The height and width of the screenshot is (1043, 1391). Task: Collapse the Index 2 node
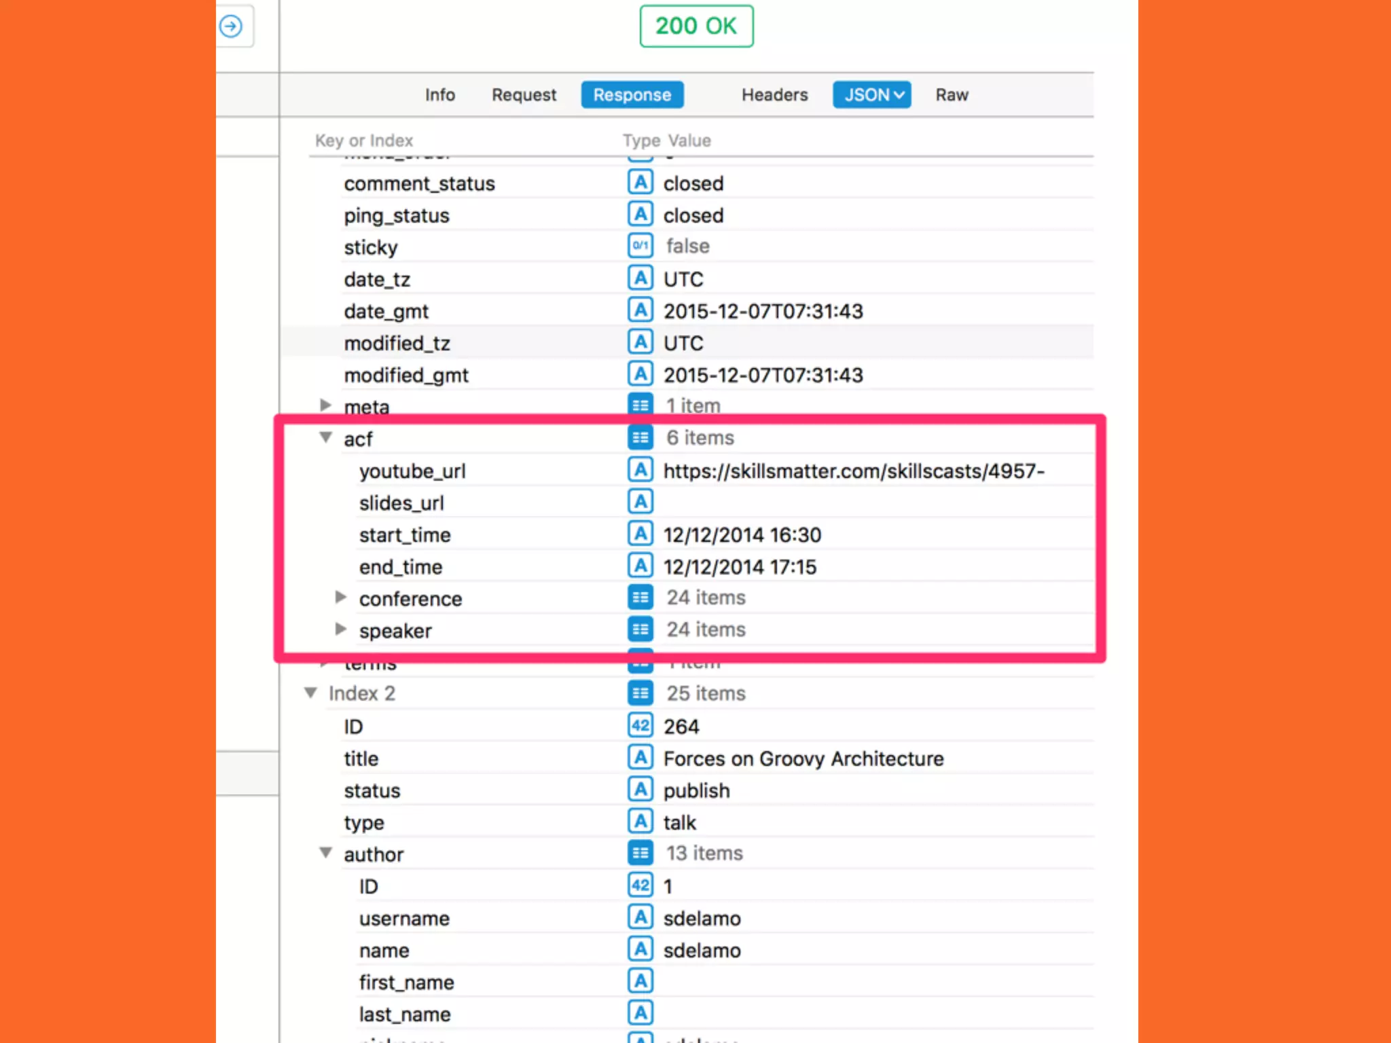tap(310, 693)
